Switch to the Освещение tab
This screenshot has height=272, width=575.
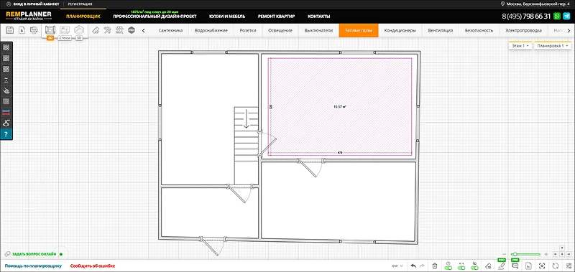click(280, 30)
